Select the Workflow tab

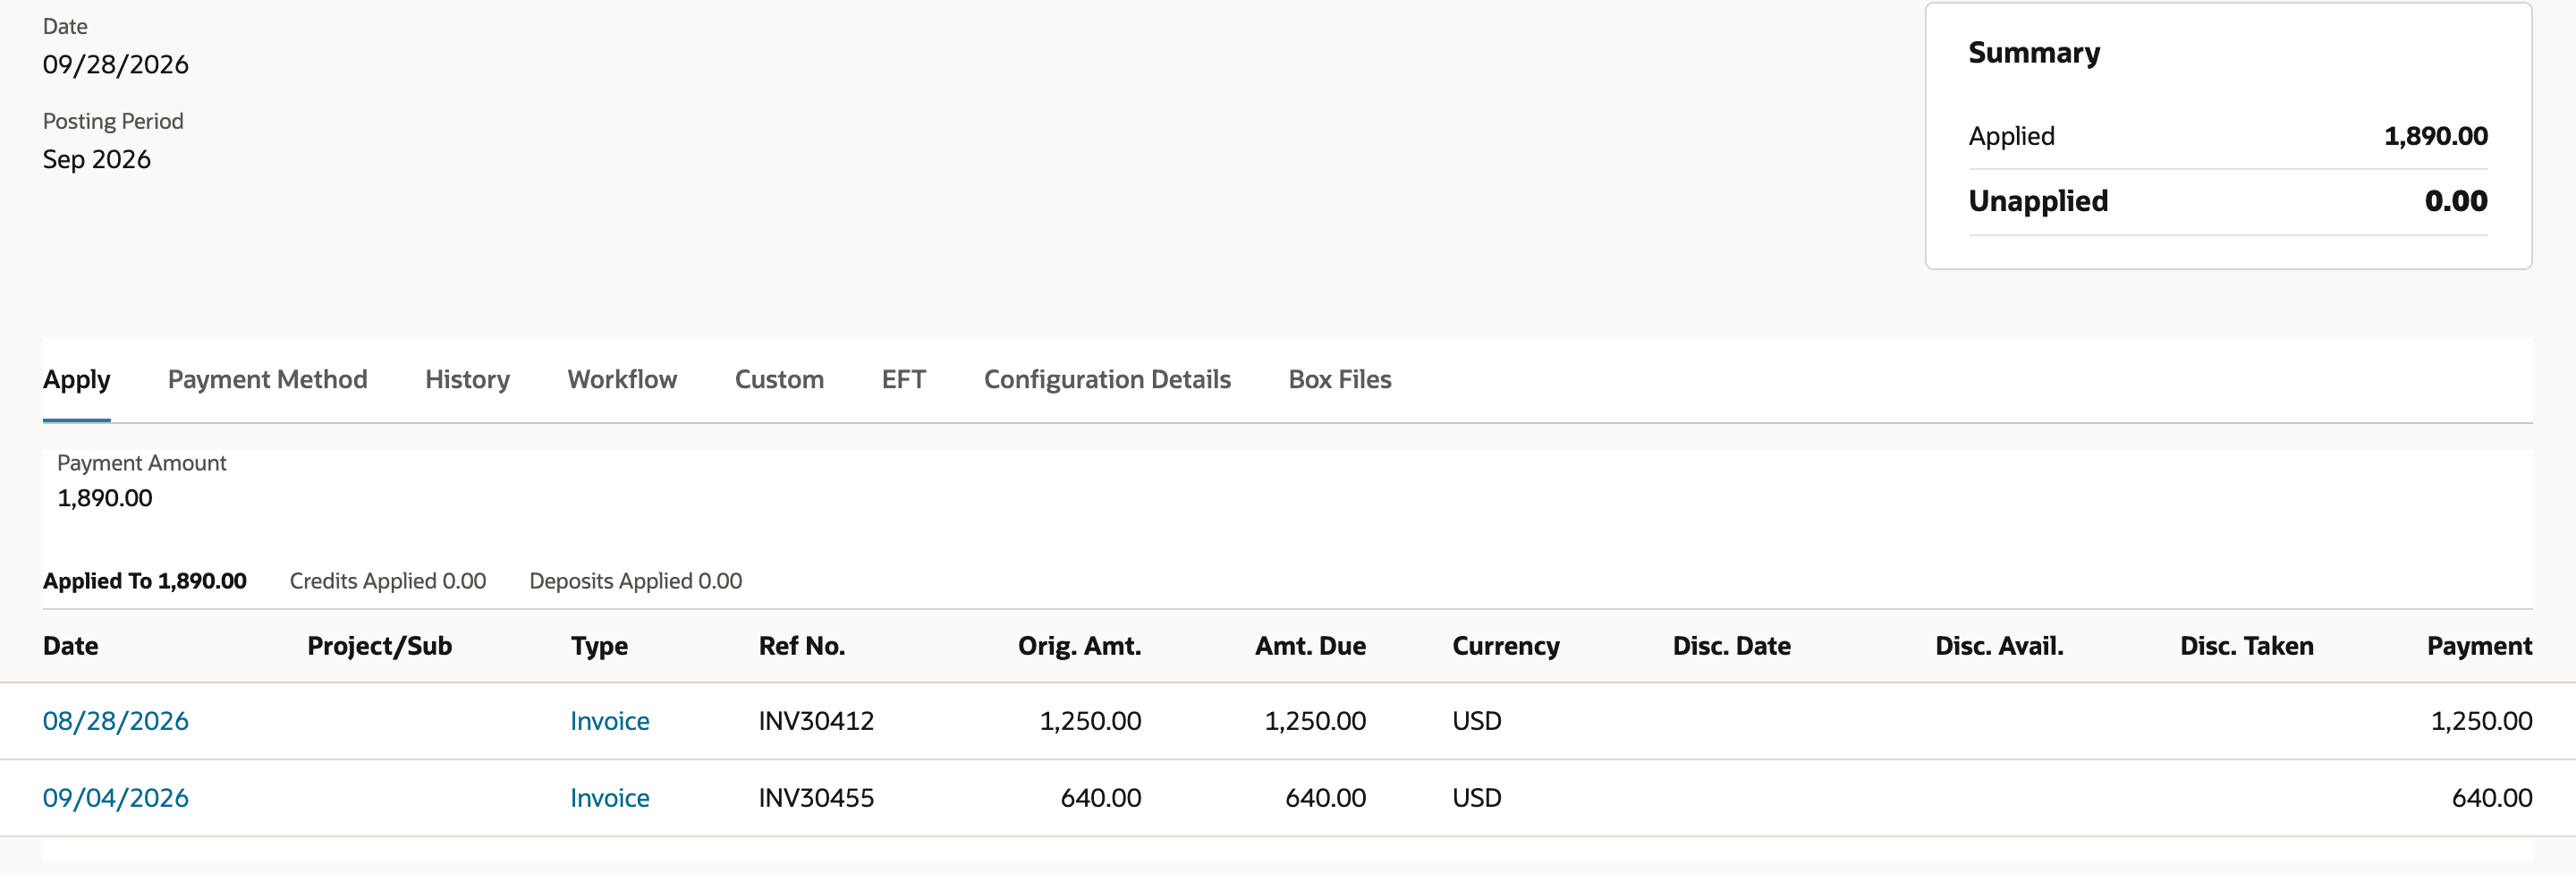coord(622,379)
